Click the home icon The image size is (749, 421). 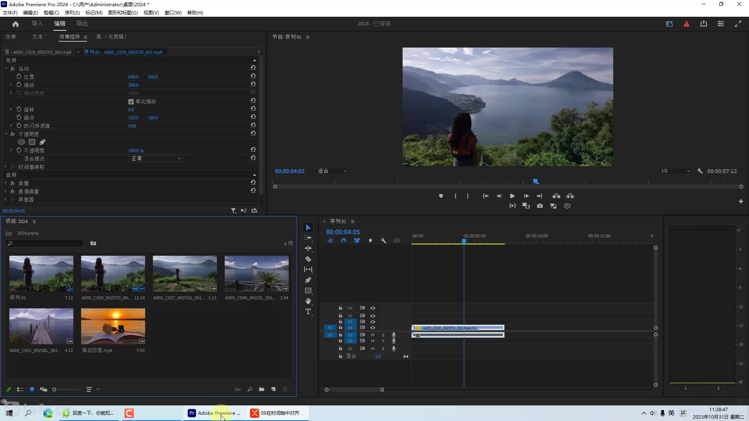(16, 24)
